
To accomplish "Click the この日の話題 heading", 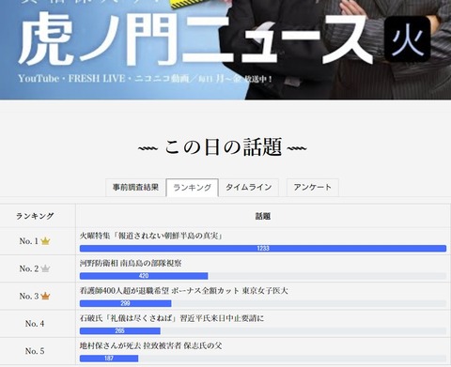I will click(x=223, y=147).
